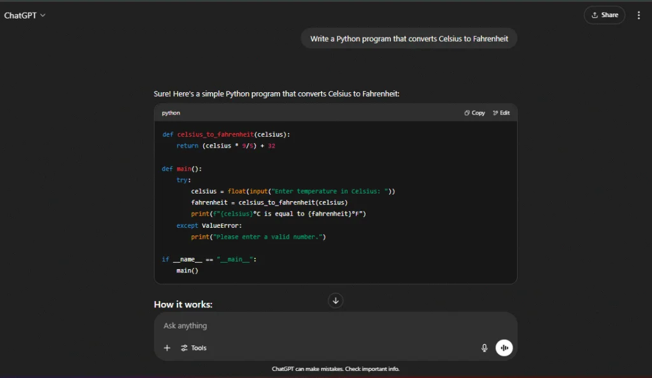
Task: Click the 'python' language label
Action: (x=171, y=113)
